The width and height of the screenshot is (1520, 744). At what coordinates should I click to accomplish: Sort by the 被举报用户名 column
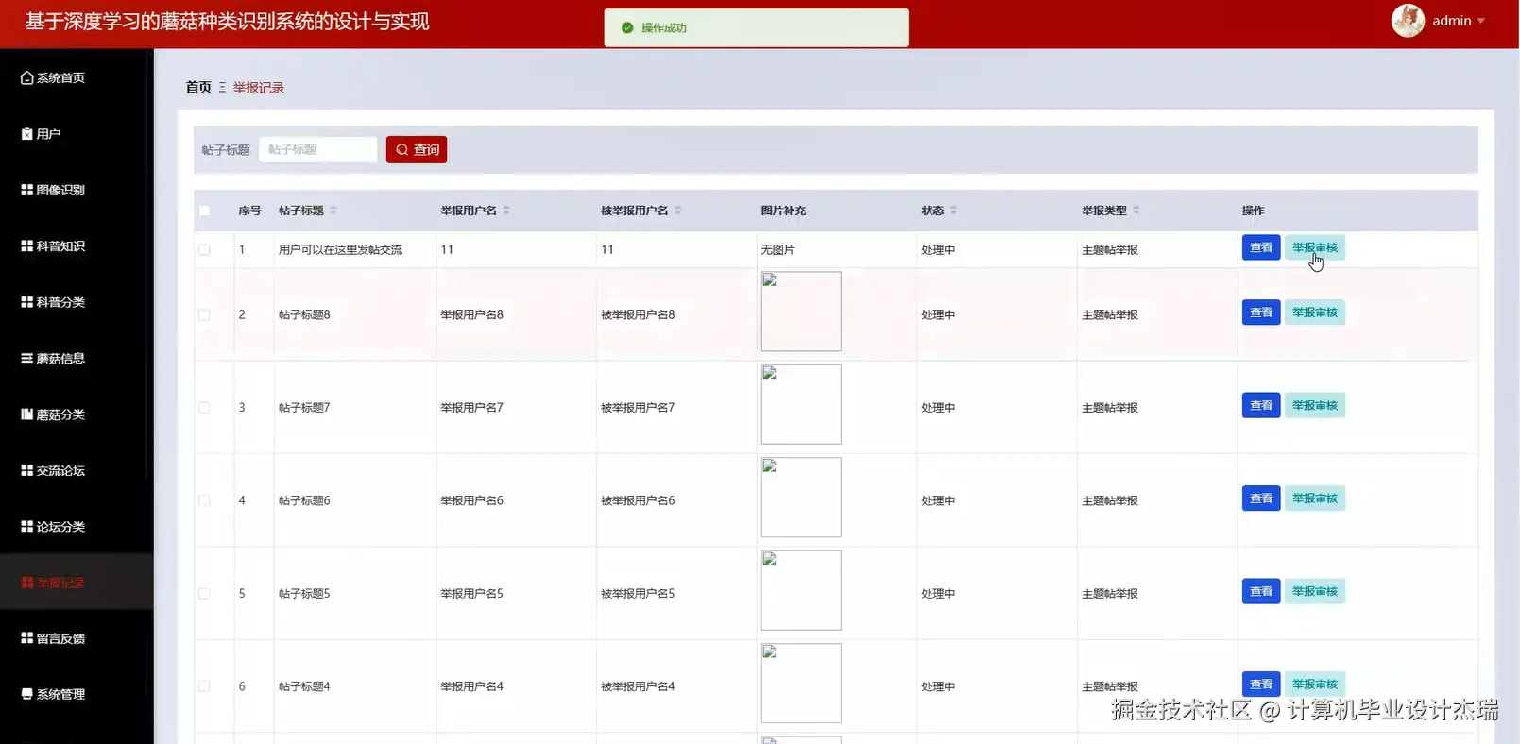(678, 211)
